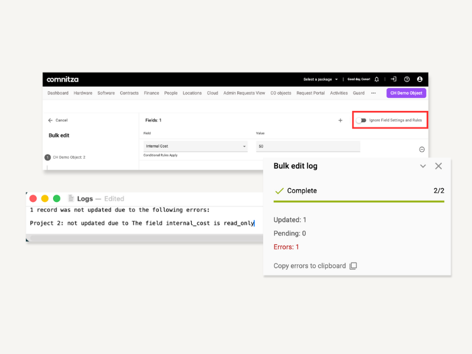Click the green Complete progress bar
This screenshot has width=472, height=354.
tap(359, 201)
